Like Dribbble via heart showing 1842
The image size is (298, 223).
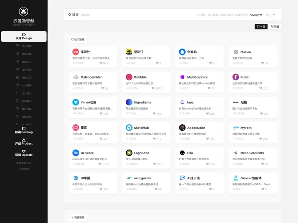coord(153,88)
